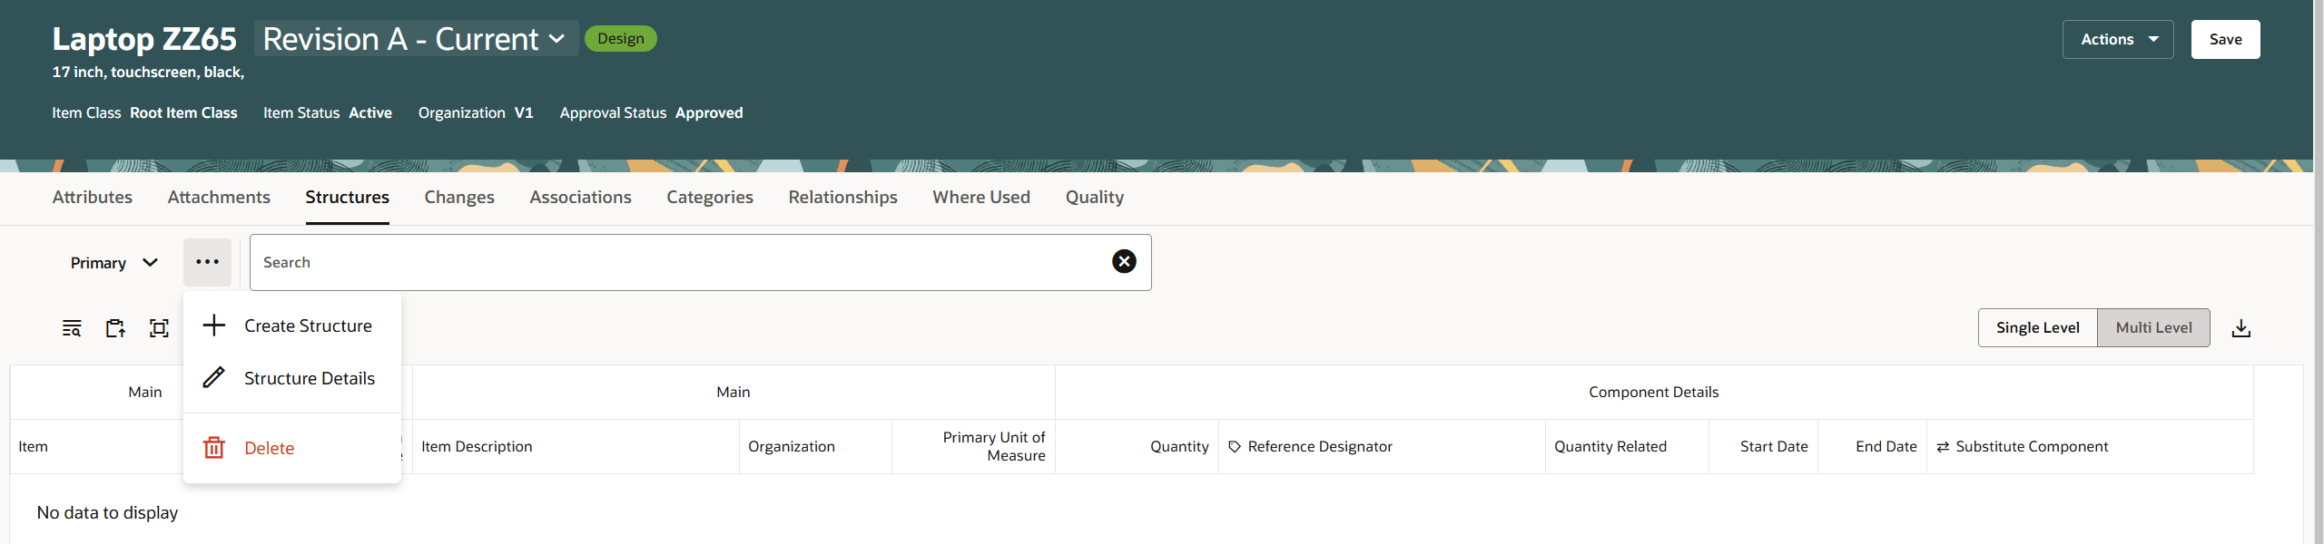Click the Root Item Class value

(183, 113)
